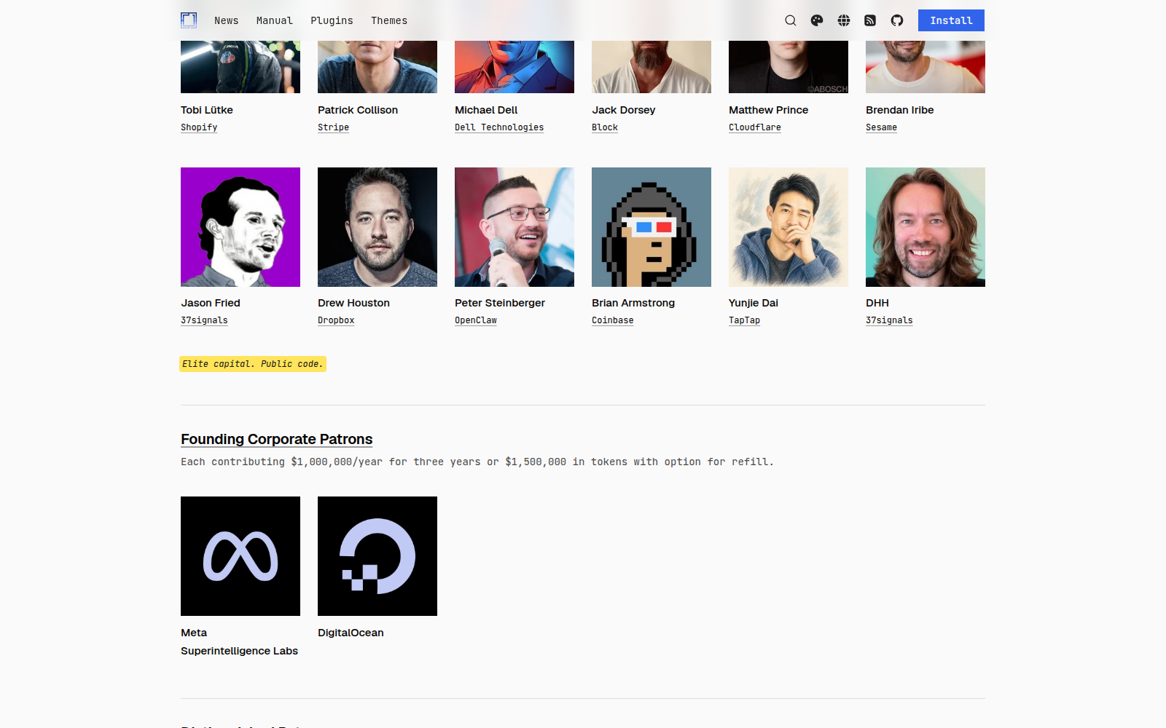
Task: Click Matthew Prince's photo
Action: tap(789, 67)
